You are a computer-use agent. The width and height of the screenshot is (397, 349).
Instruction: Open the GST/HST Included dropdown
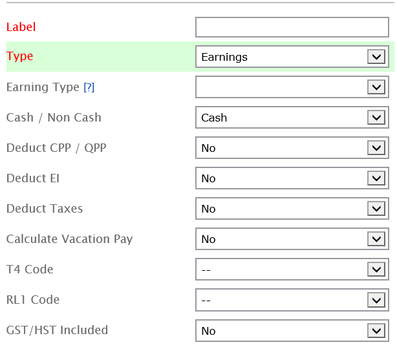click(x=292, y=330)
